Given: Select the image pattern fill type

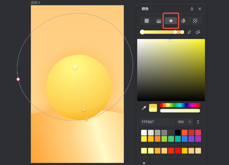Looking at the screenshot, I should 195,21.
